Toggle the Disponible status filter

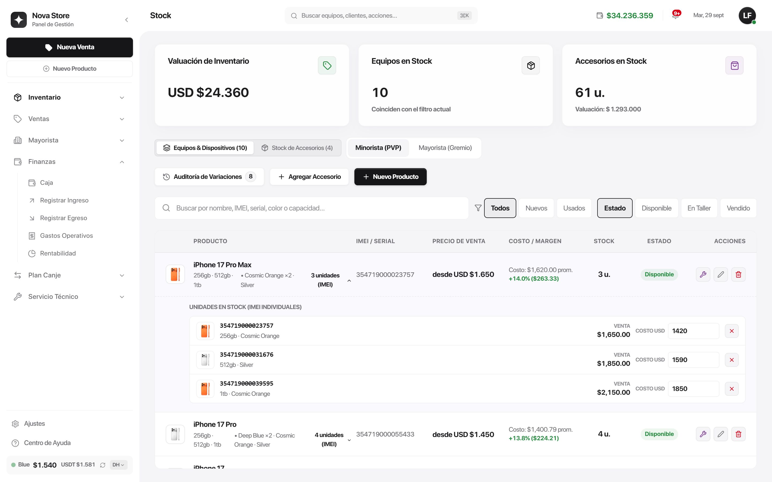click(656, 208)
